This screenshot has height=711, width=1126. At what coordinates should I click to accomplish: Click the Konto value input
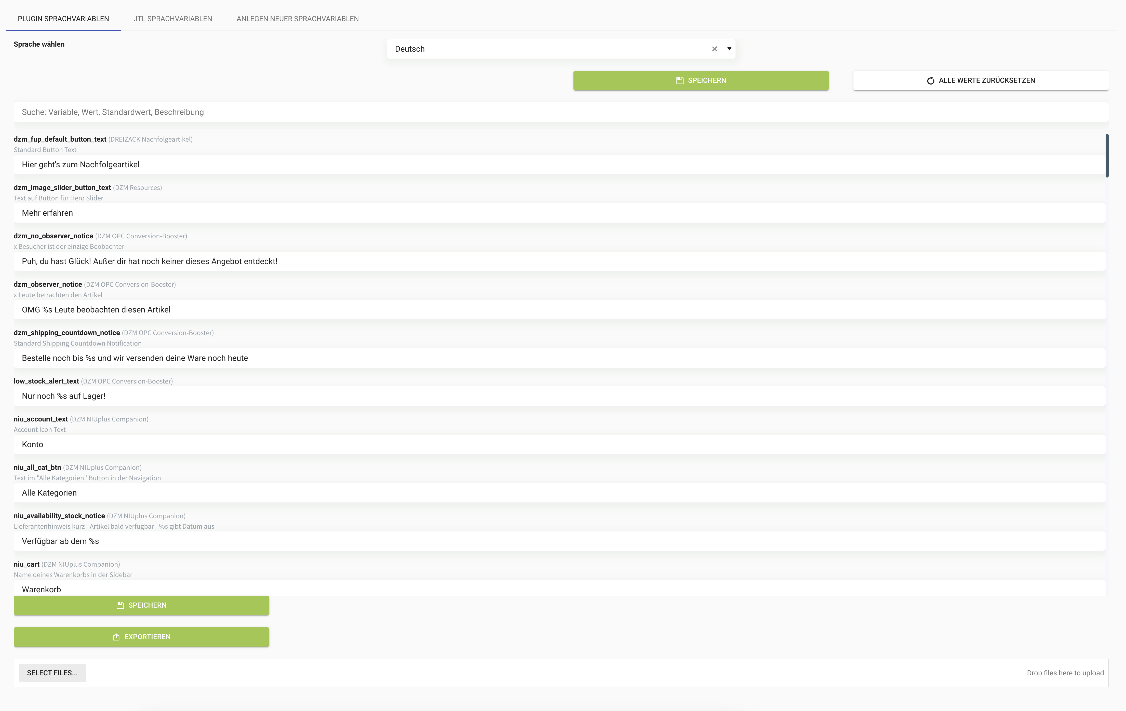pyautogui.click(x=559, y=444)
